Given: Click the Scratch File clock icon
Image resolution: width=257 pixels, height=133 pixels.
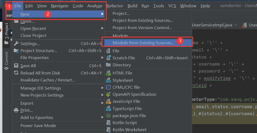Looking at the screenshot, I should [x=109, y=58].
